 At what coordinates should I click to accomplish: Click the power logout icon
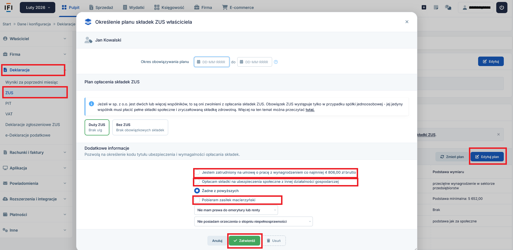tap(502, 8)
